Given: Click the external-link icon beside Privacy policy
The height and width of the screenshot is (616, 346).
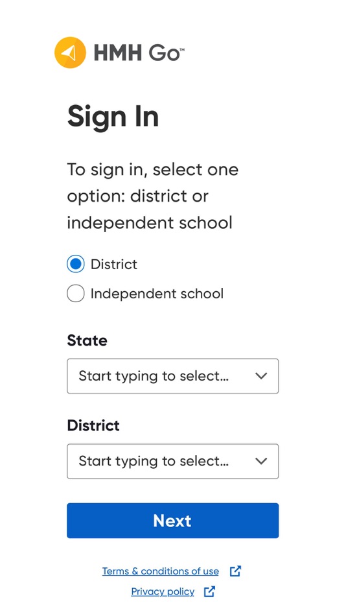Looking at the screenshot, I should (210, 591).
